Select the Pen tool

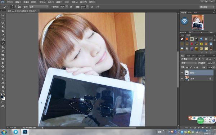tap(3, 71)
